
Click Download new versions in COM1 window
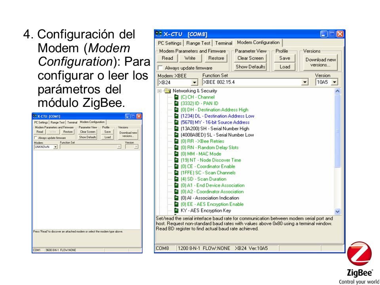pos(128,134)
